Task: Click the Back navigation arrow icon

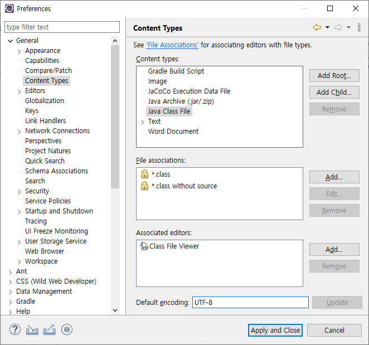Action: pyautogui.click(x=317, y=27)
